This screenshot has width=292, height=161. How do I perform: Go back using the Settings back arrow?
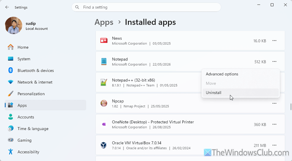tap(7, 7)
